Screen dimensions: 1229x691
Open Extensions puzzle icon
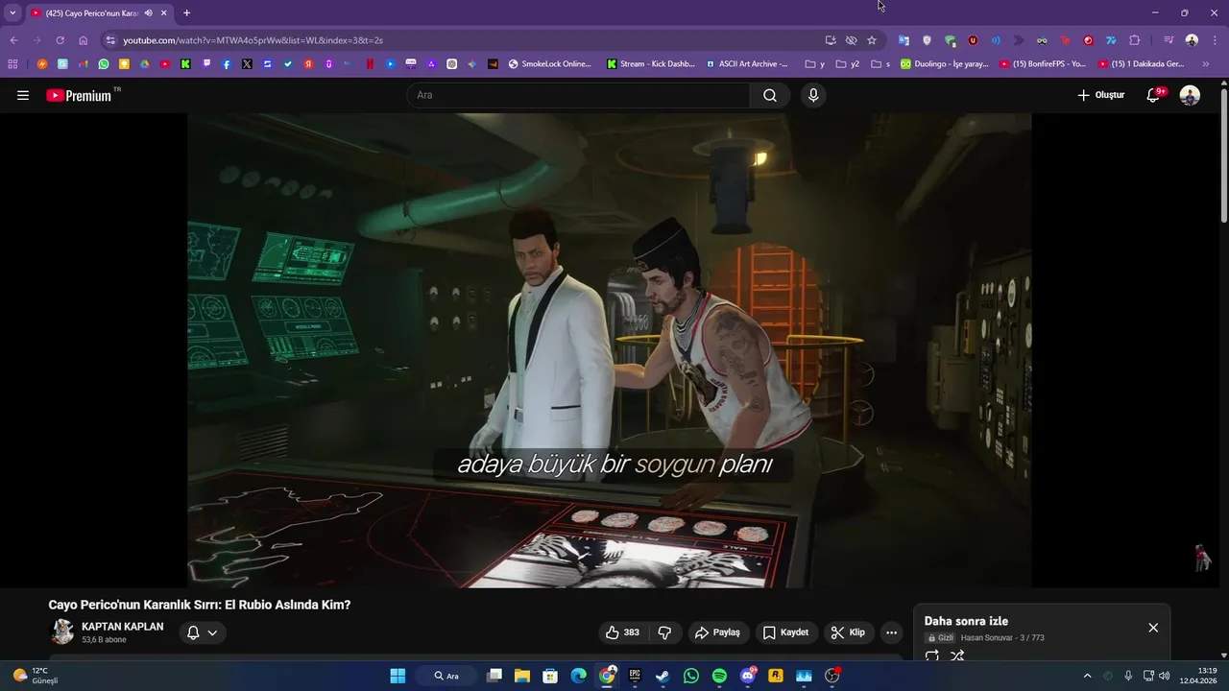pyautogui.click(x=1135, y=40)
